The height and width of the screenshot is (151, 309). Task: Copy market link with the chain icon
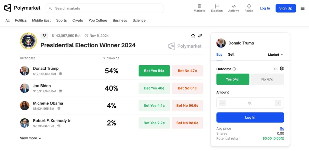point(200,36)
